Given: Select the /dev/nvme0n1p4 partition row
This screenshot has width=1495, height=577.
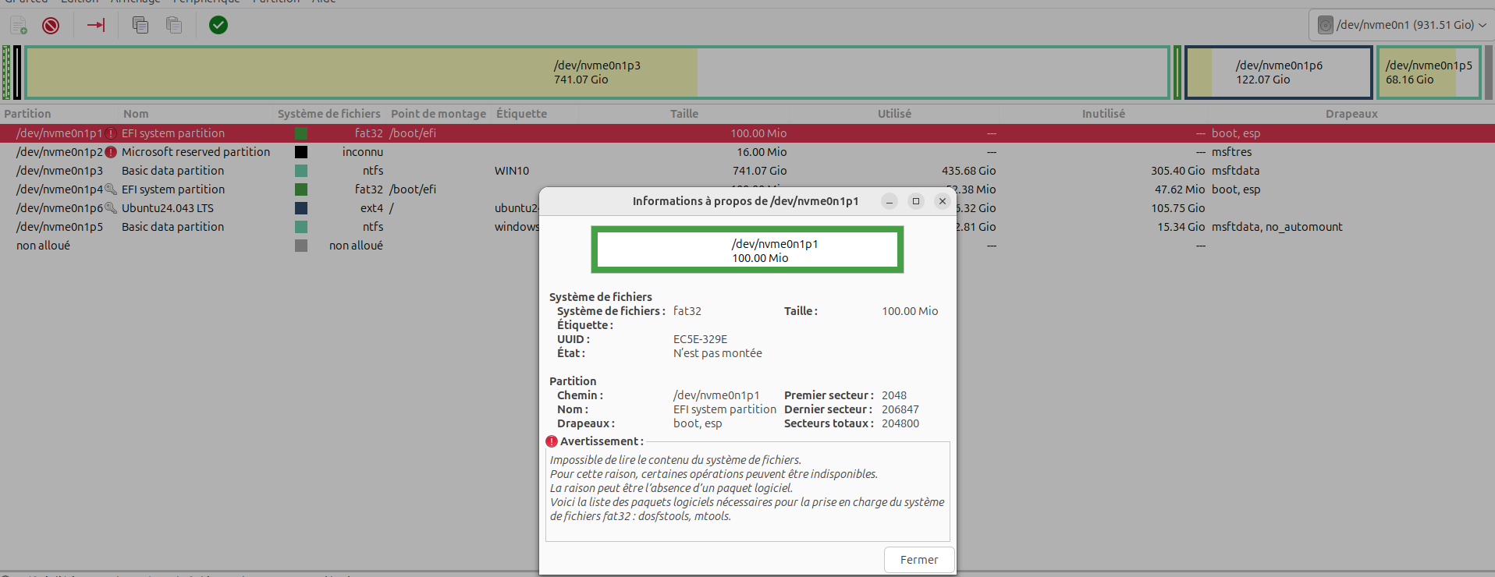Looking at the screenshot, I should 269,189.
